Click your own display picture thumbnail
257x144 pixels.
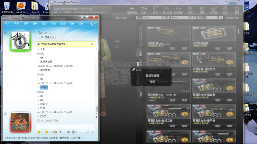point(20,122)
